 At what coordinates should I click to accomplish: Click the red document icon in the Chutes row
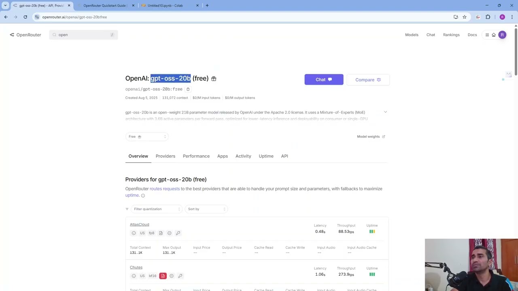click(163, 276)
